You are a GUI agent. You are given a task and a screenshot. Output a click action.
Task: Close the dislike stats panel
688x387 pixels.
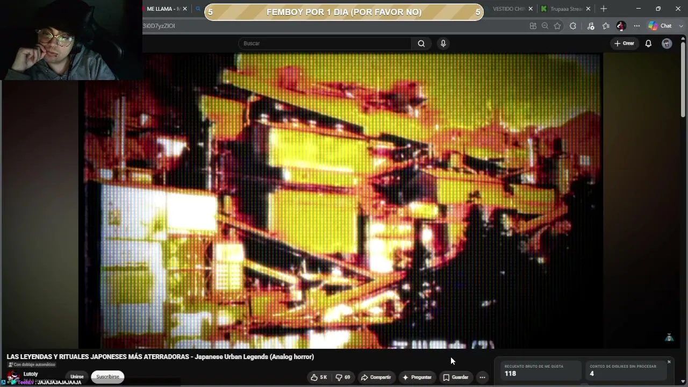669,362
